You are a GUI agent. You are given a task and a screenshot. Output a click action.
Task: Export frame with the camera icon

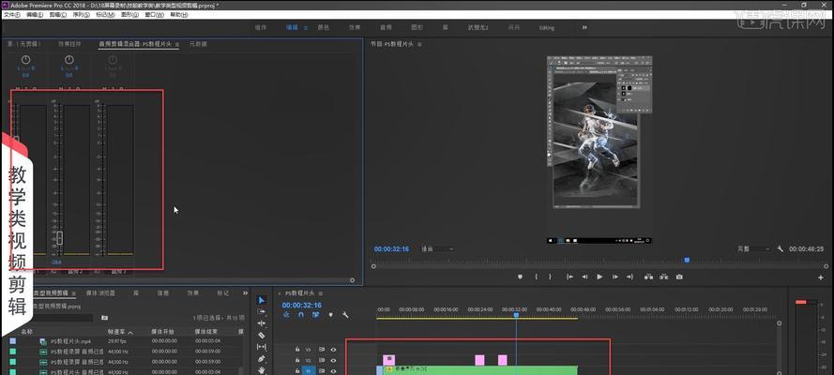coord(679,277)
